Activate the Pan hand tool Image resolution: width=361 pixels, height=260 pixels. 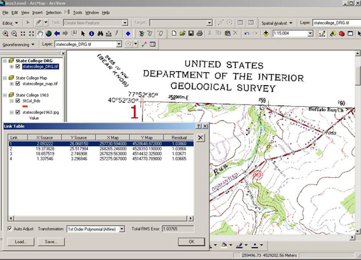[x=40, y=33]
